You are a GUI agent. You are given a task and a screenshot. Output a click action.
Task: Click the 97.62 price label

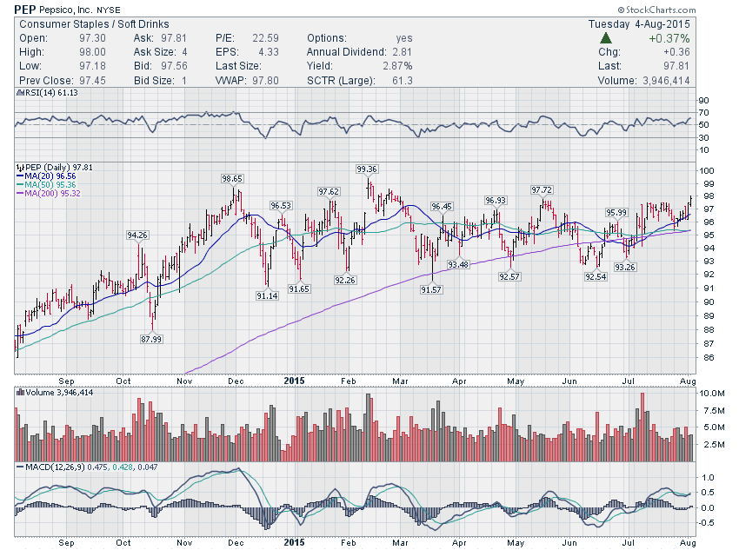(328, 192)
